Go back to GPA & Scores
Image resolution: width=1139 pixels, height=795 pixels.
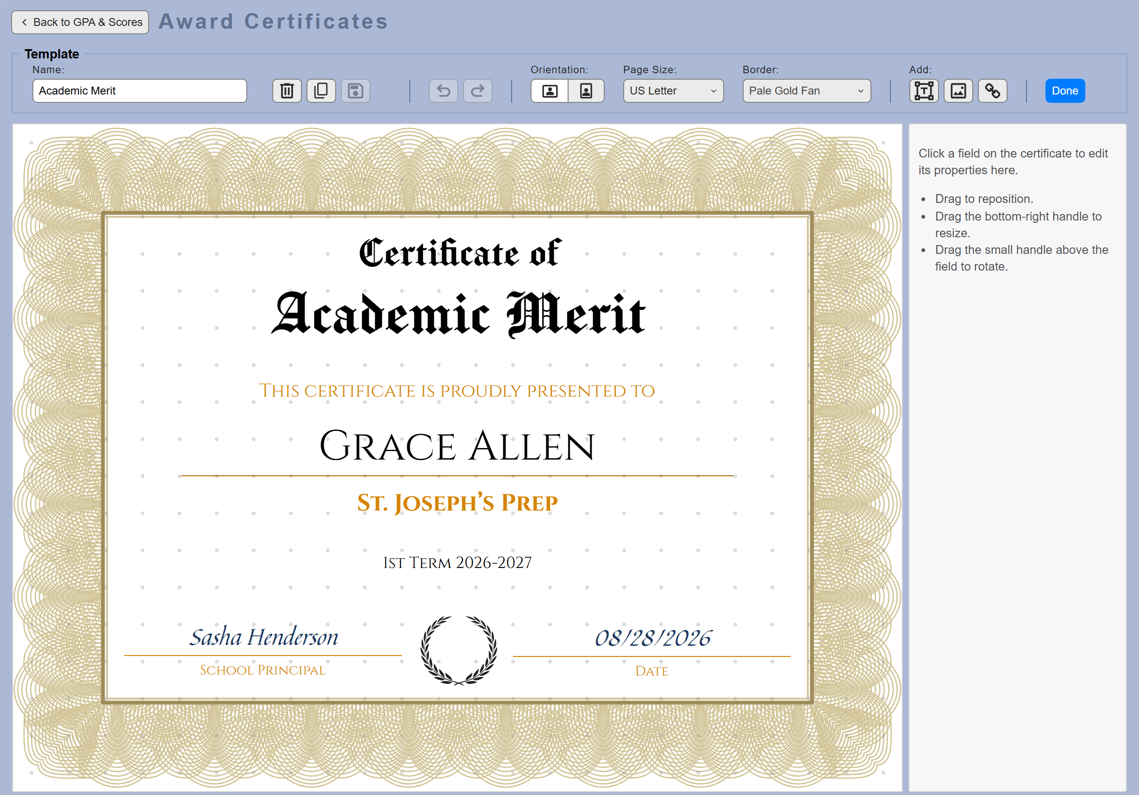click(81, 22)
